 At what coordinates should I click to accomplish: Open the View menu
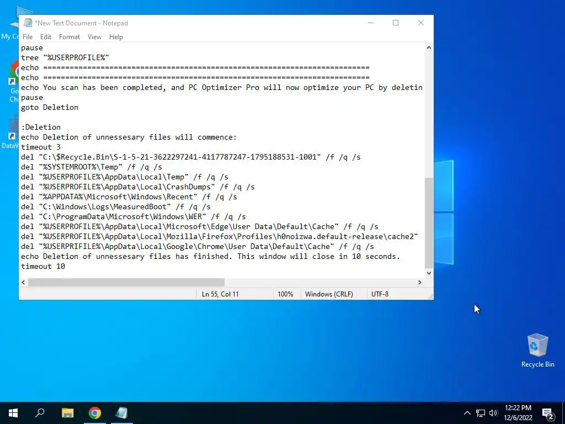coord(94,37)
